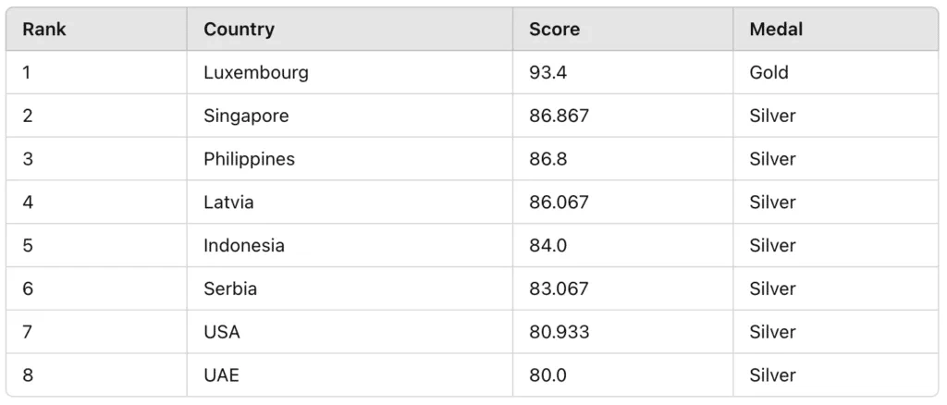
Task: Click the USA country cell
Action: 222,332
